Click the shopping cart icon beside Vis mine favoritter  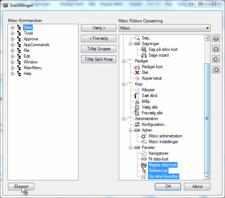tap(144, 176)
